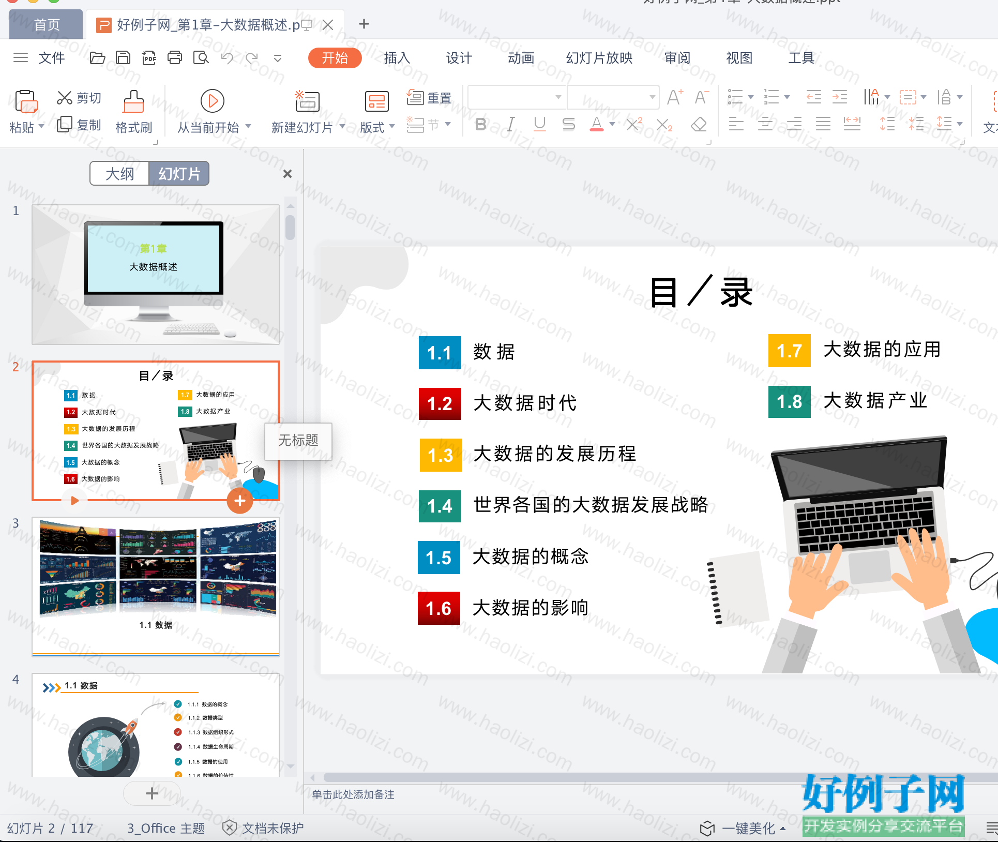
Task: Clear formatting with the eraser icon
Action: click(699, 125)
